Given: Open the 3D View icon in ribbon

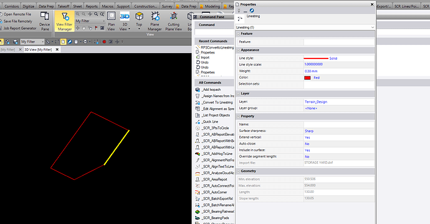Looking at the screenshot, I should (x=125, y=16).
